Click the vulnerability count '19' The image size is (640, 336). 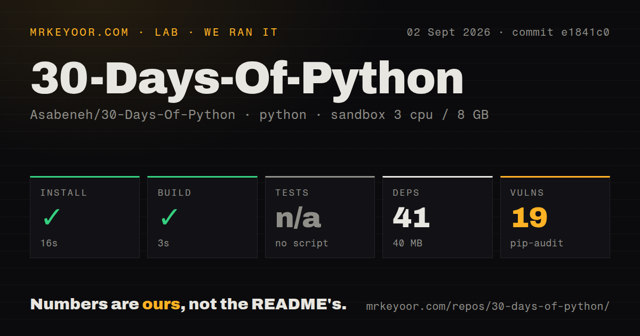(529, 218)
